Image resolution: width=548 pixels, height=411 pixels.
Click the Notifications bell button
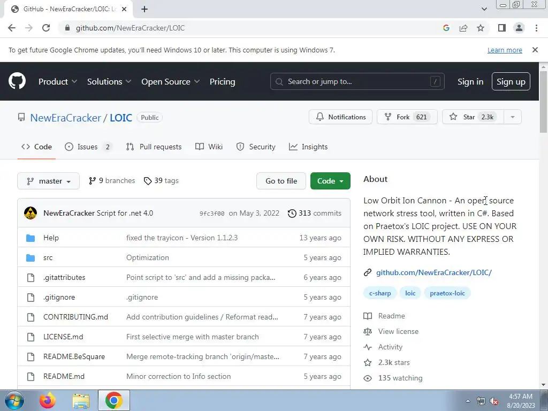340,117
